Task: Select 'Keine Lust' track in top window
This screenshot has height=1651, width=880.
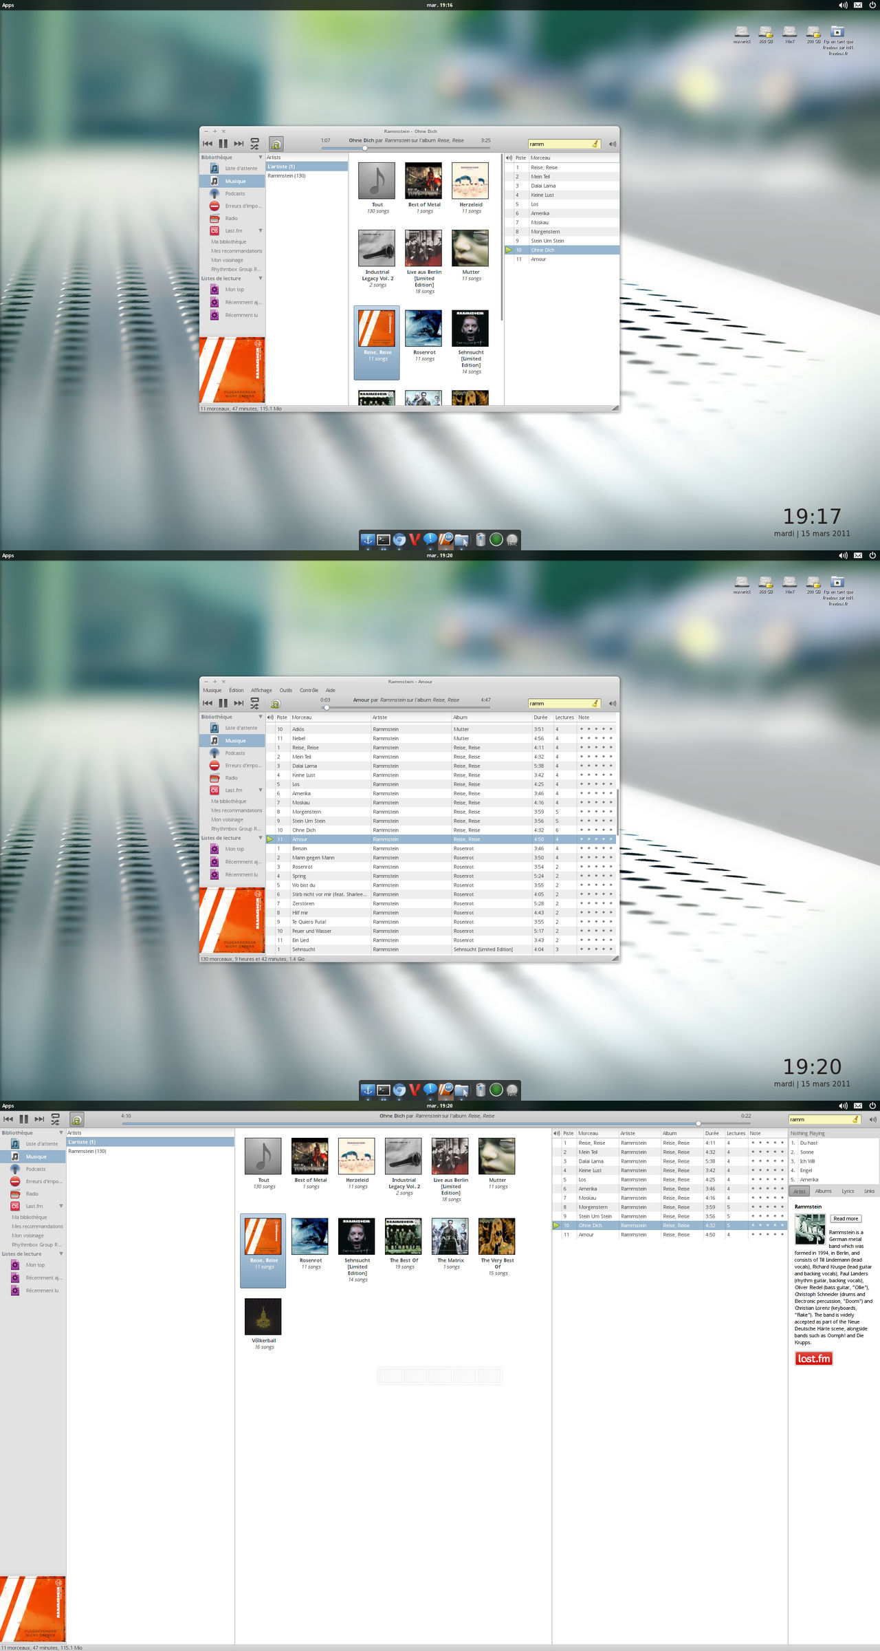Action: click(x=562, y=195)
